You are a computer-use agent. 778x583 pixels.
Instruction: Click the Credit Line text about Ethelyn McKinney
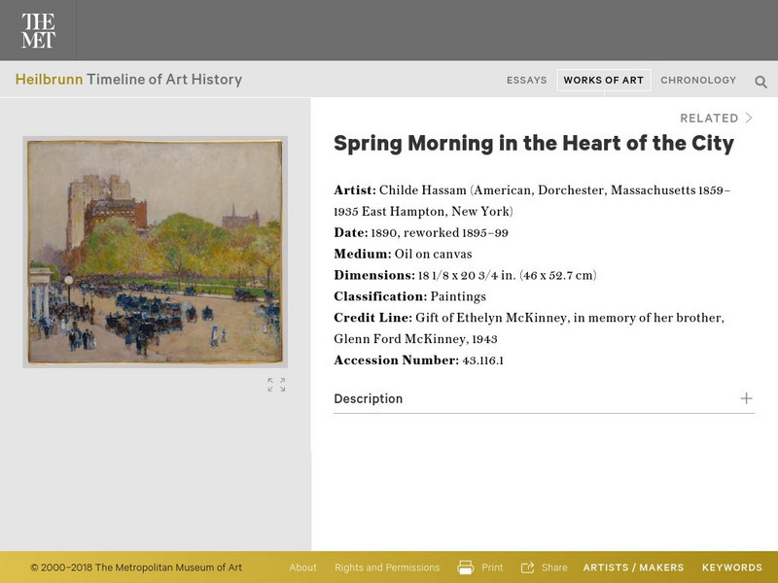529,328
